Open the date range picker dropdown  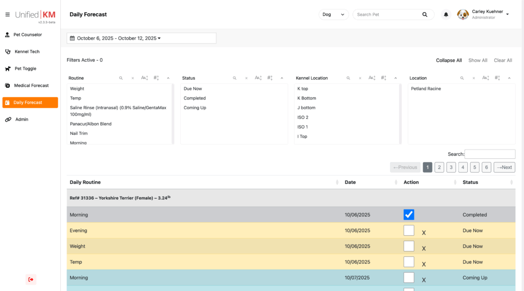coord(141,38)
